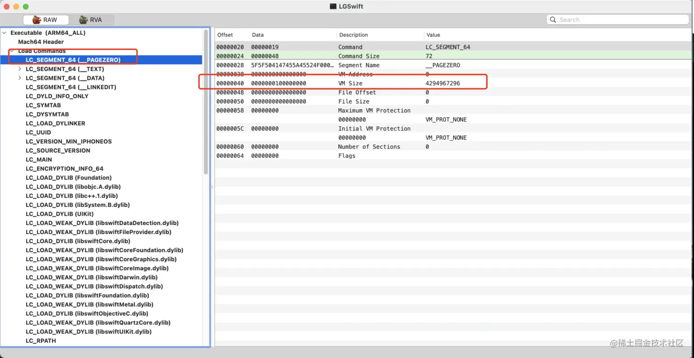This screenshot has width=694, height=358.
Task: Switch to the RVA view tab
Action: tap(91, 20)
